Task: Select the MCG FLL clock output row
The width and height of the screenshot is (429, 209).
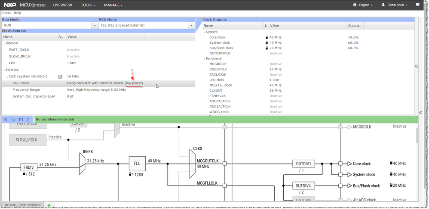Action: coord(309,85)
